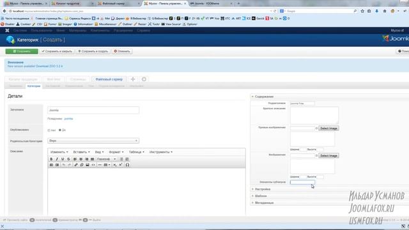Image resolution: width=409 pixels, height=230 pixels.
Task: Apply subscript formatting
Action: point(115,165)
